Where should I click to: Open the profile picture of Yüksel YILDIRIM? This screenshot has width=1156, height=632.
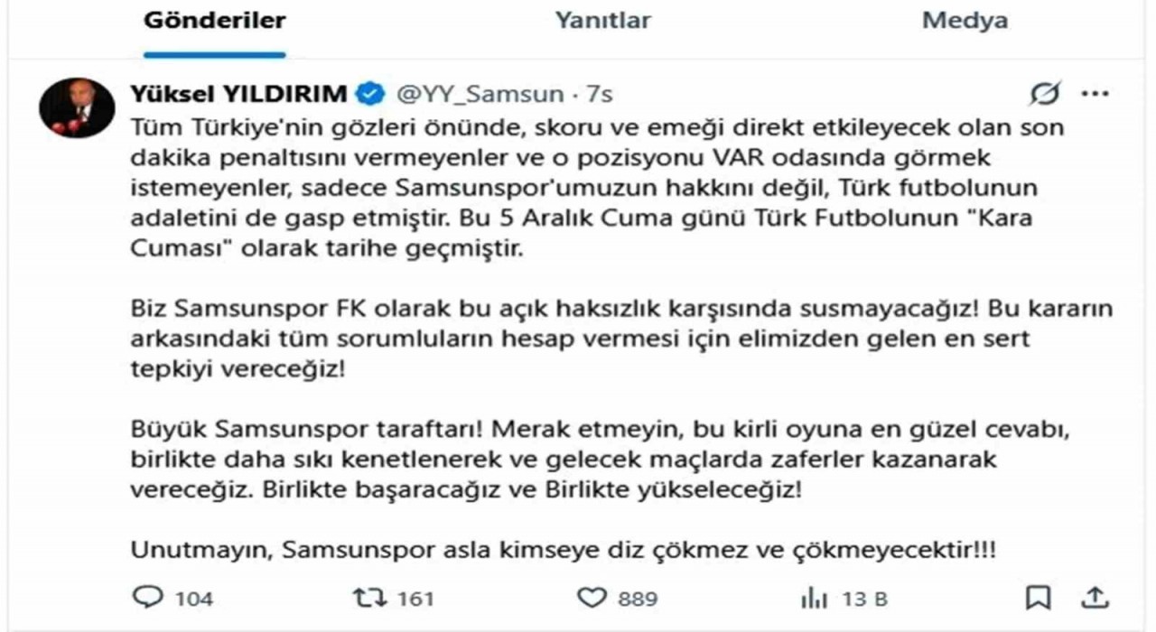point(77,106)
